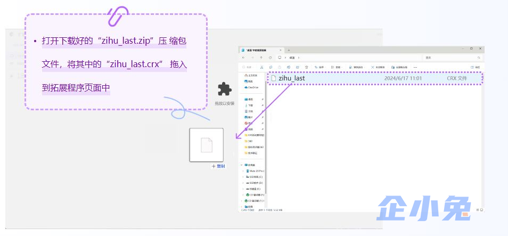Expand the Mate 20 Pro device node
The width and height of the screenshot is (508, 236).
coord(243,170)
